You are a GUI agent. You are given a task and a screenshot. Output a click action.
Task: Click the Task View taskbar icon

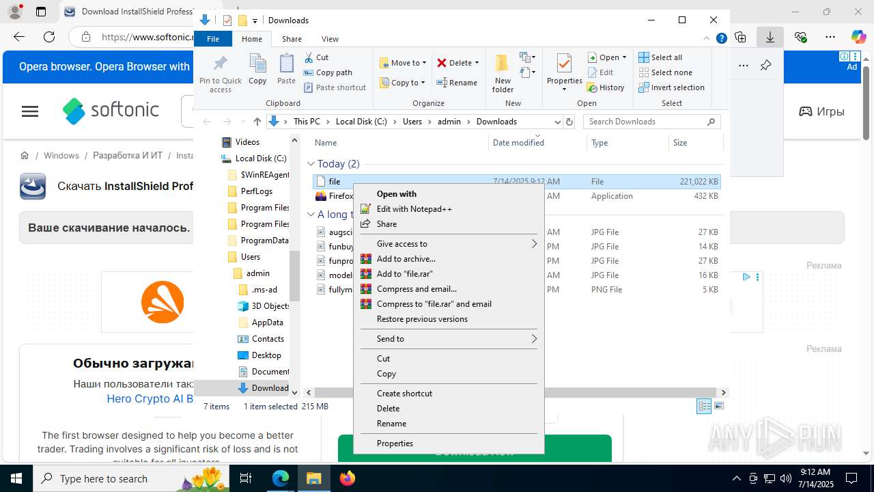246,478
